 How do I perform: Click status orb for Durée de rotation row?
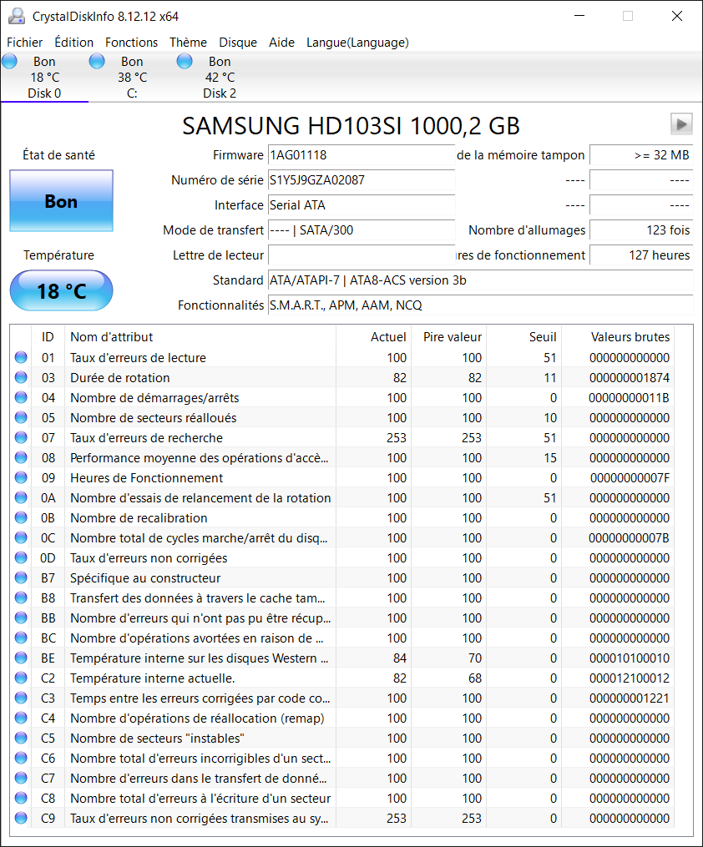(x=21, y=377)
